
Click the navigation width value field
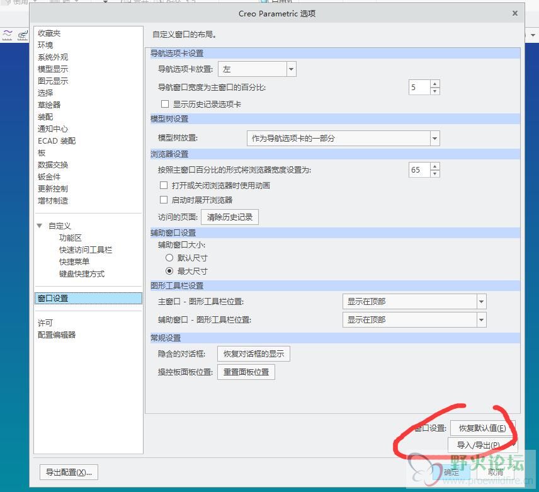coord(419,88)
